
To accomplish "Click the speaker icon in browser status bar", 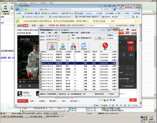I will (x=129, y=105).
